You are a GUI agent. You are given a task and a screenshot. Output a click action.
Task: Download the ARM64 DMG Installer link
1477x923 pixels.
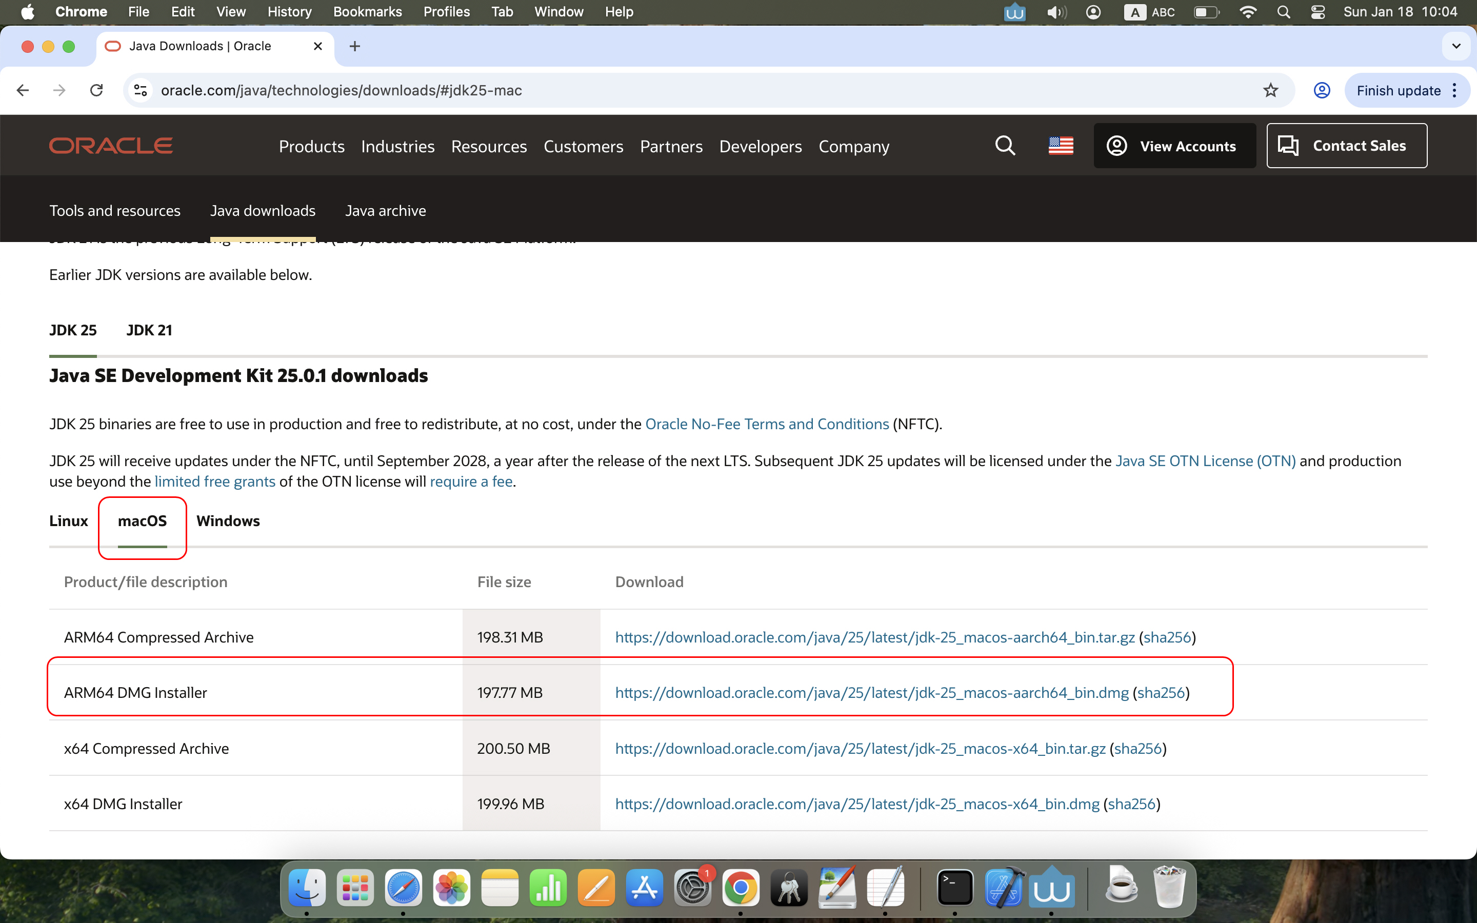pyautogui.click(x=871, y=692)
